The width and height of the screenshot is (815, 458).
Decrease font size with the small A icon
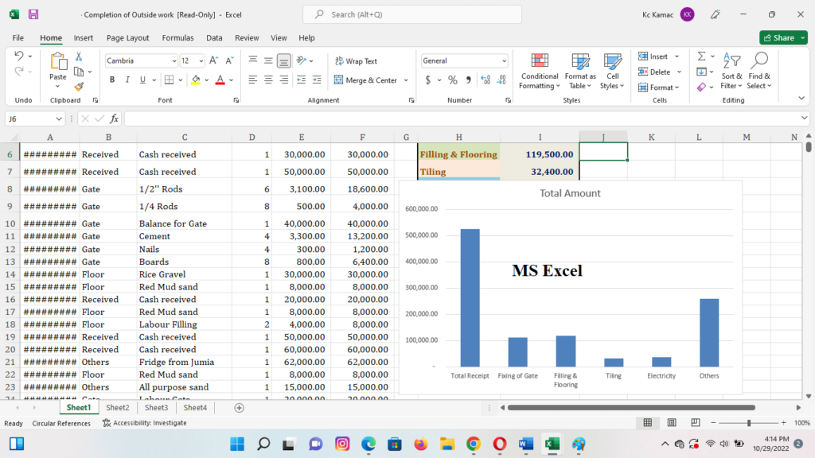pos(229,60)
